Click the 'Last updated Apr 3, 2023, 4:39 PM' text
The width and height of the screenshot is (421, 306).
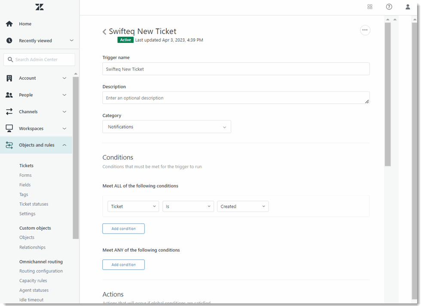169,40
